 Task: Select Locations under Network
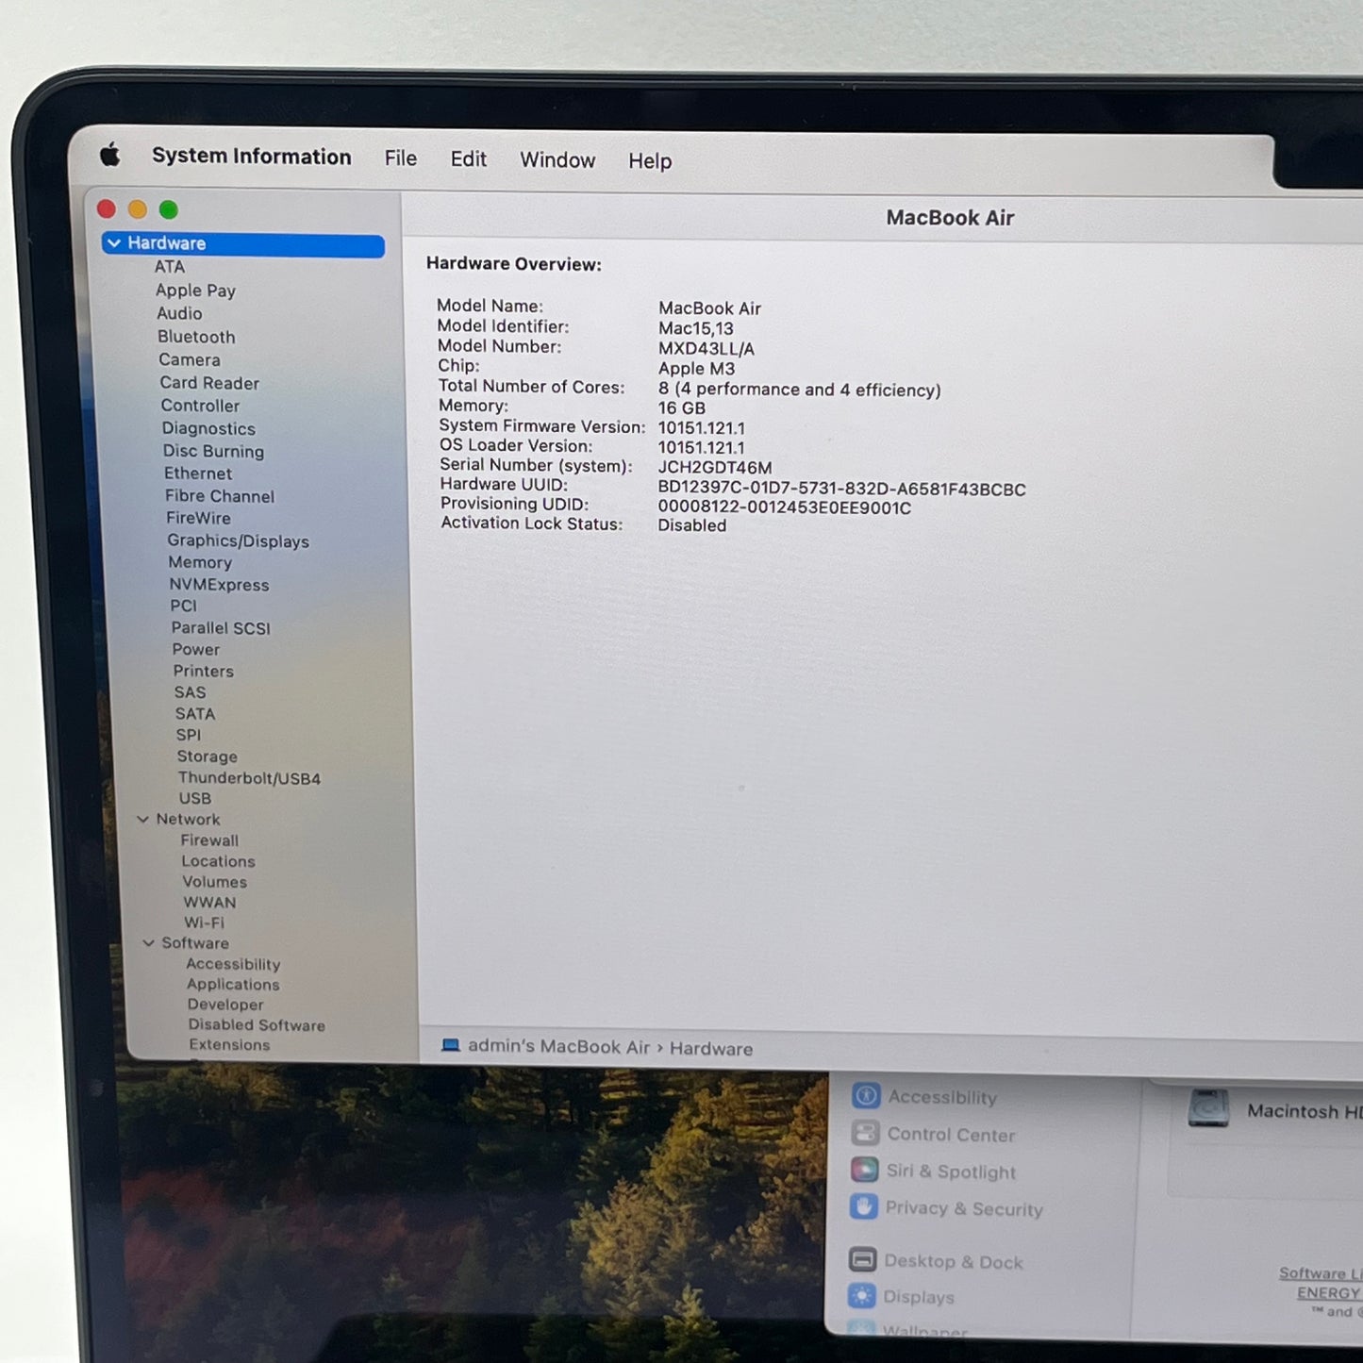(x=218, y=861)
